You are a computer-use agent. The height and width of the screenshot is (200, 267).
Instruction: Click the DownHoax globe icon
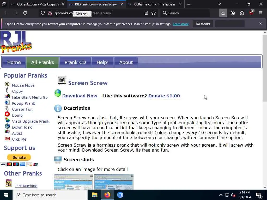coord(7,126)
